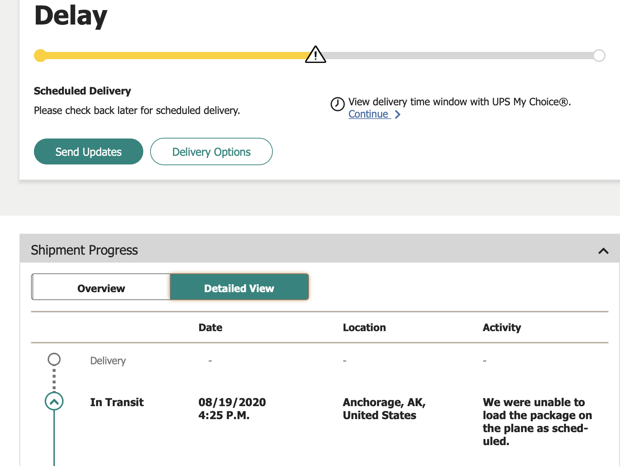
Task: Follow the Continue link
Action: pos(368,114)
